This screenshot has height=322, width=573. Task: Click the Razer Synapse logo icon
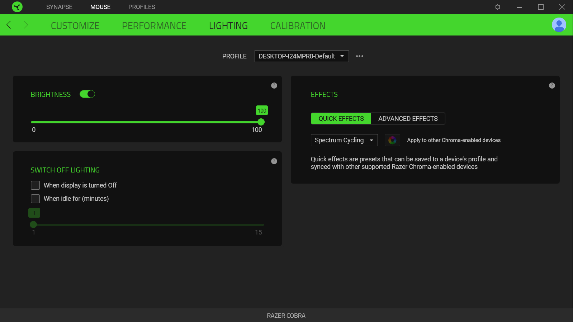point(17,7)
